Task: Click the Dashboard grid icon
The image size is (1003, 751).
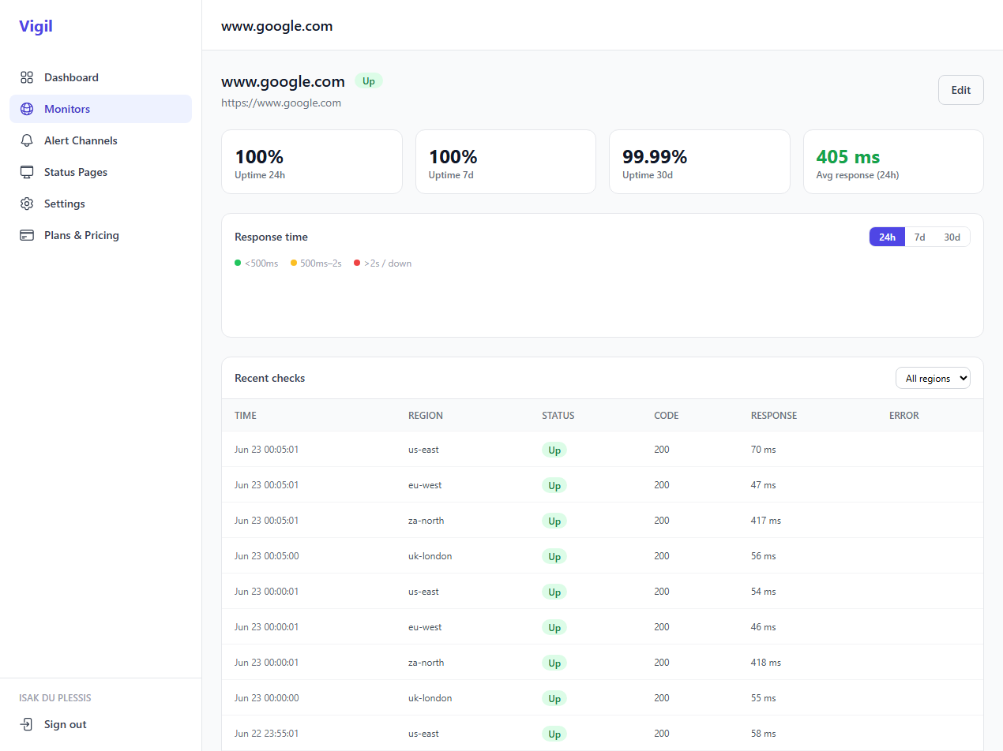Action: [27, 77]
